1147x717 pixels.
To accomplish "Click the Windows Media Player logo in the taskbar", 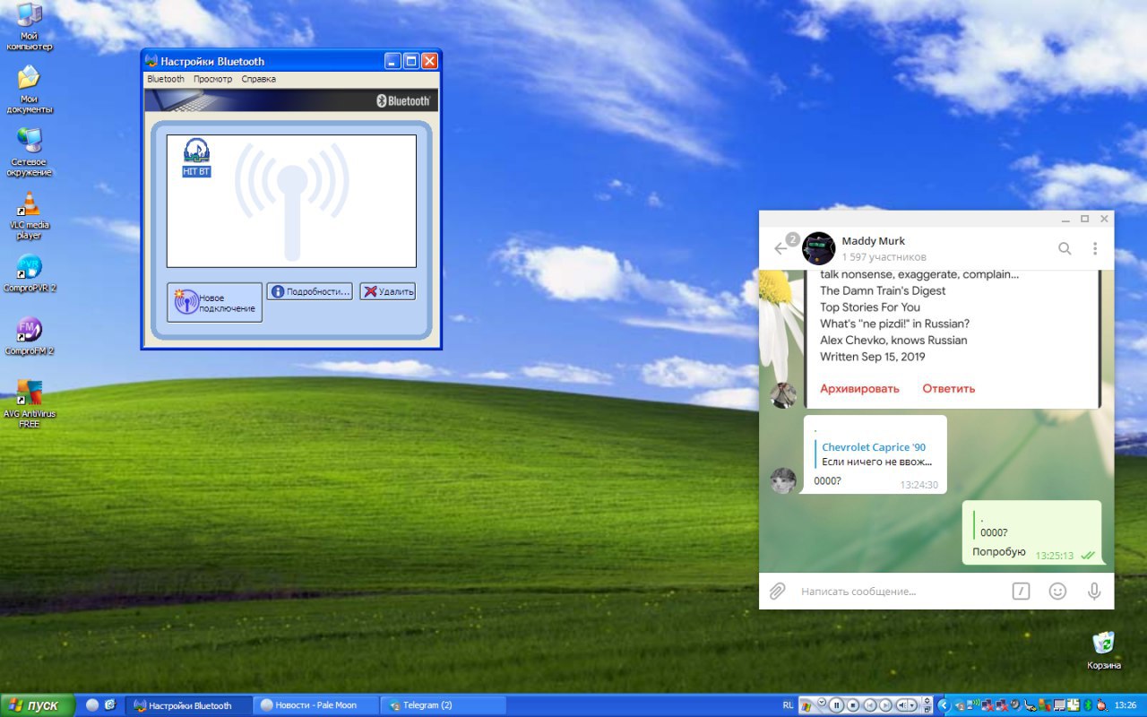I will click(x=806, y=707).
